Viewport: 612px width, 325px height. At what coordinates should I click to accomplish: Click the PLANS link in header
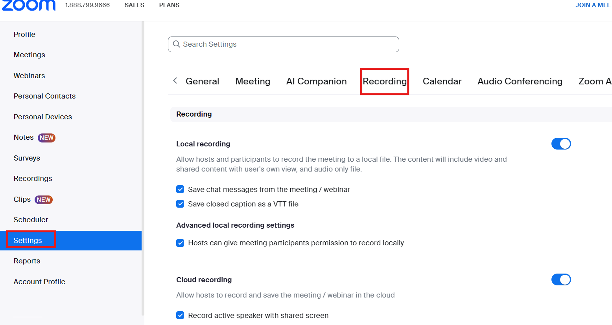169,5
